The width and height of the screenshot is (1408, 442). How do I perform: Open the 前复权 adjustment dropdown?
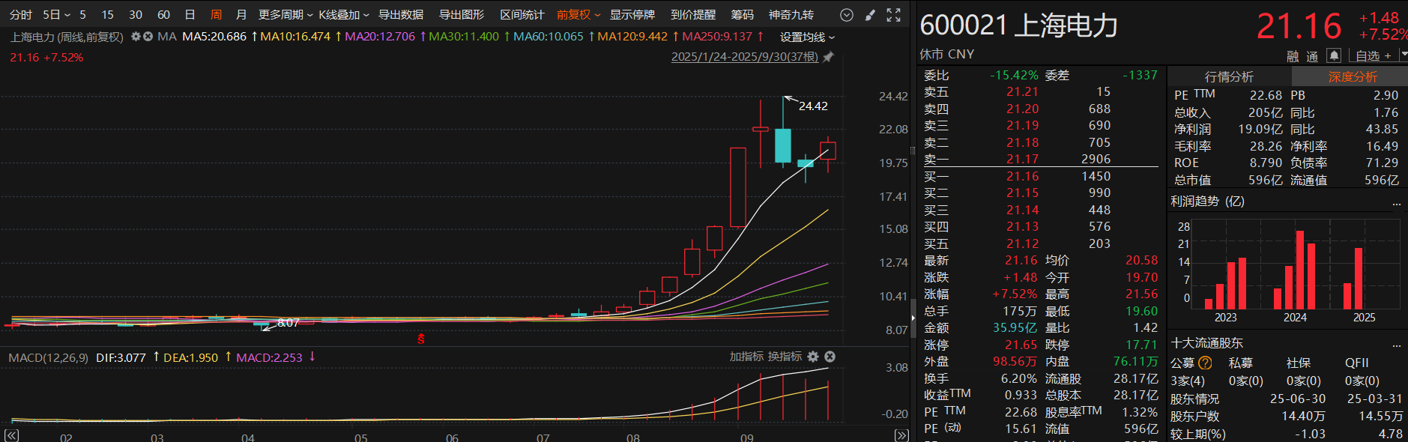(x=578, y=15)
